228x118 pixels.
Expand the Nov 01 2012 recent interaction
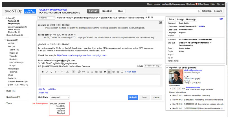pyautogui.click(x=170, y=108)
